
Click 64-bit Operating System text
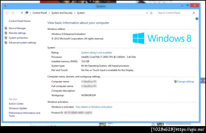coord(105,66)
